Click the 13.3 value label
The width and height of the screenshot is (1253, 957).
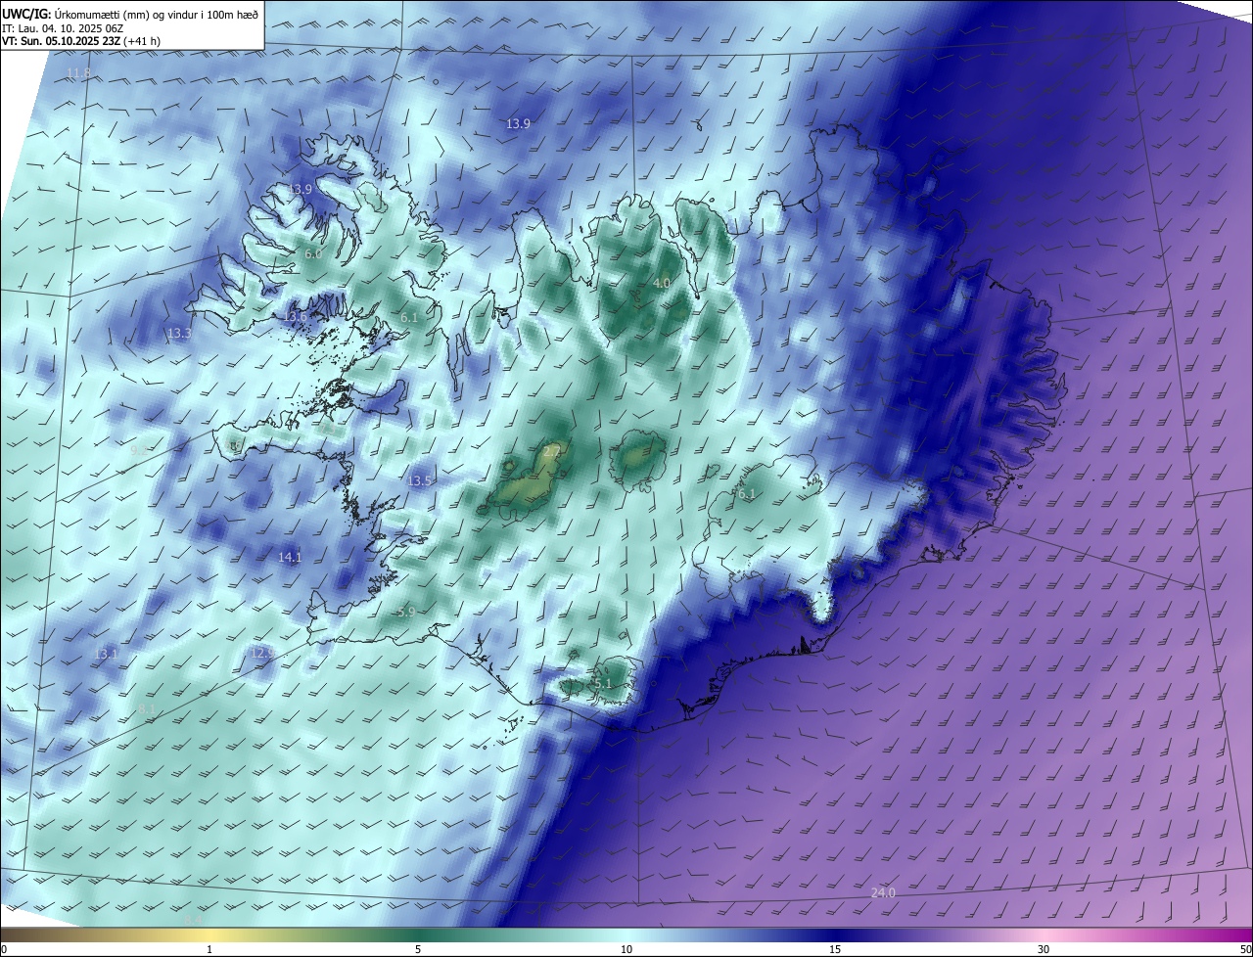tap(179, 333)
